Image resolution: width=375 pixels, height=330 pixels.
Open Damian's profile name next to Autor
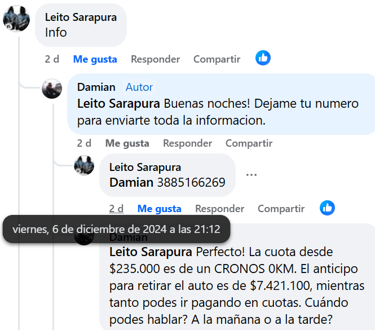click(x=96, y=87)
